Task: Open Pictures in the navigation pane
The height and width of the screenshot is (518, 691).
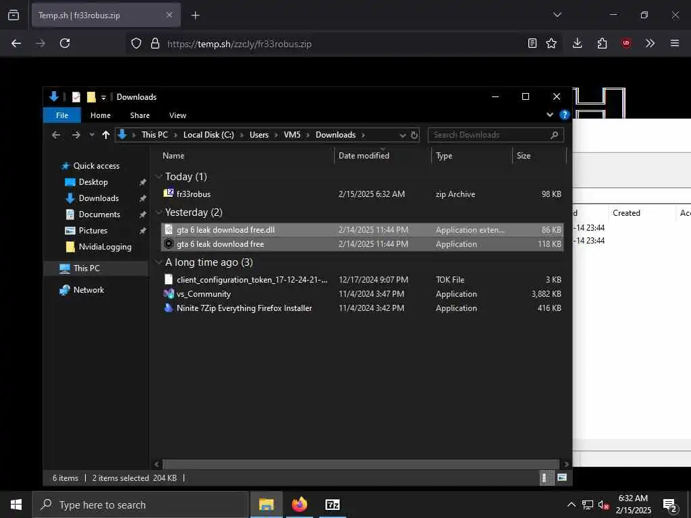Action: click(x=93, y=231)
